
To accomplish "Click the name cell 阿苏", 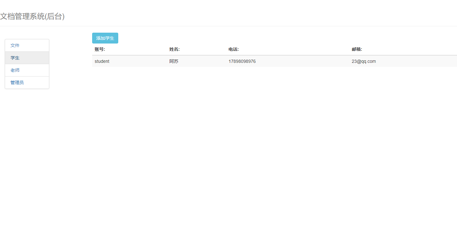I will (x=174, y=61).
